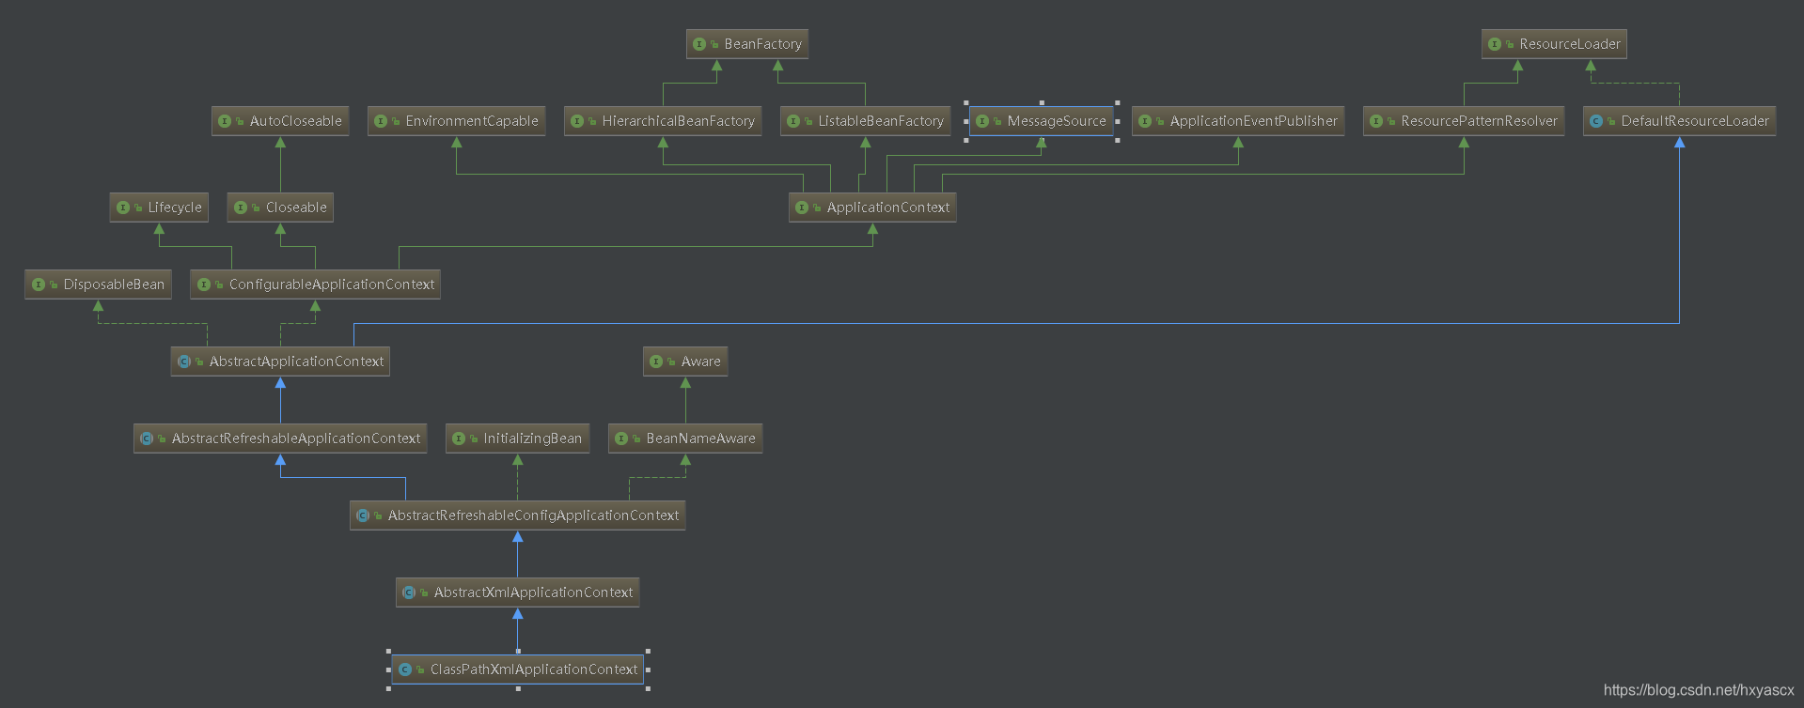Select the BeanFactory interface node
Viewport: 1804px width, 708px height.
point(747,44)
